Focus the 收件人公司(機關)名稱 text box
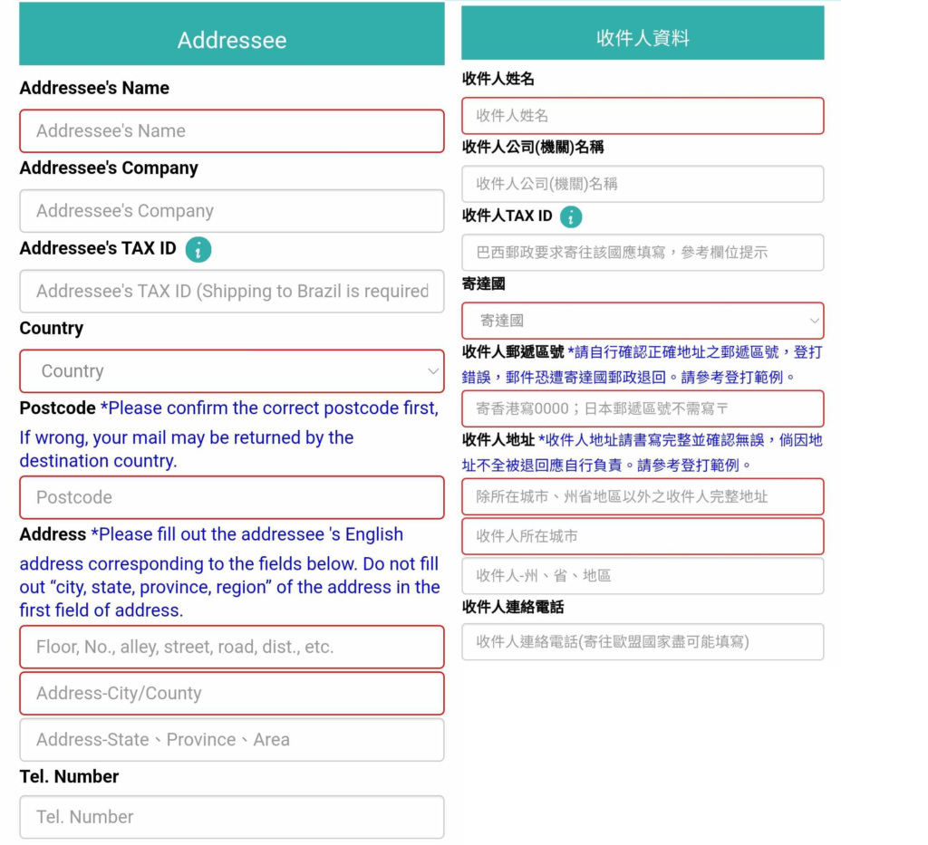This screenshot has width=928, height=845. [x=643, y=184]
